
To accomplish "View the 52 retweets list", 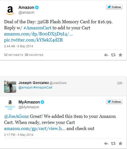I will [13, 55].
